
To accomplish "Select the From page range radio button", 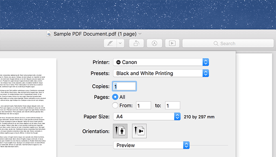I will pyautogui.click(x=115, y=105).
